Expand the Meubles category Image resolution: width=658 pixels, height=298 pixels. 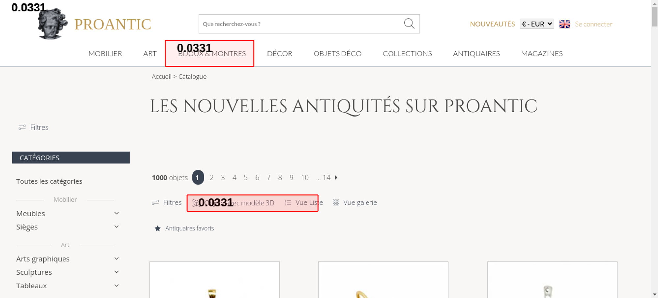(116, 213)
